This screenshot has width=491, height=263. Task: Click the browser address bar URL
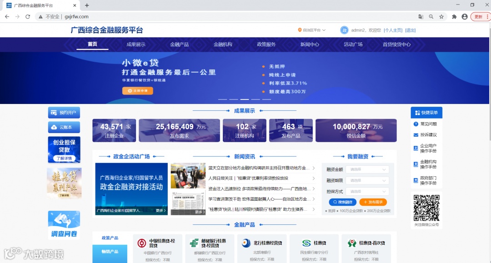tap(76, 16)
